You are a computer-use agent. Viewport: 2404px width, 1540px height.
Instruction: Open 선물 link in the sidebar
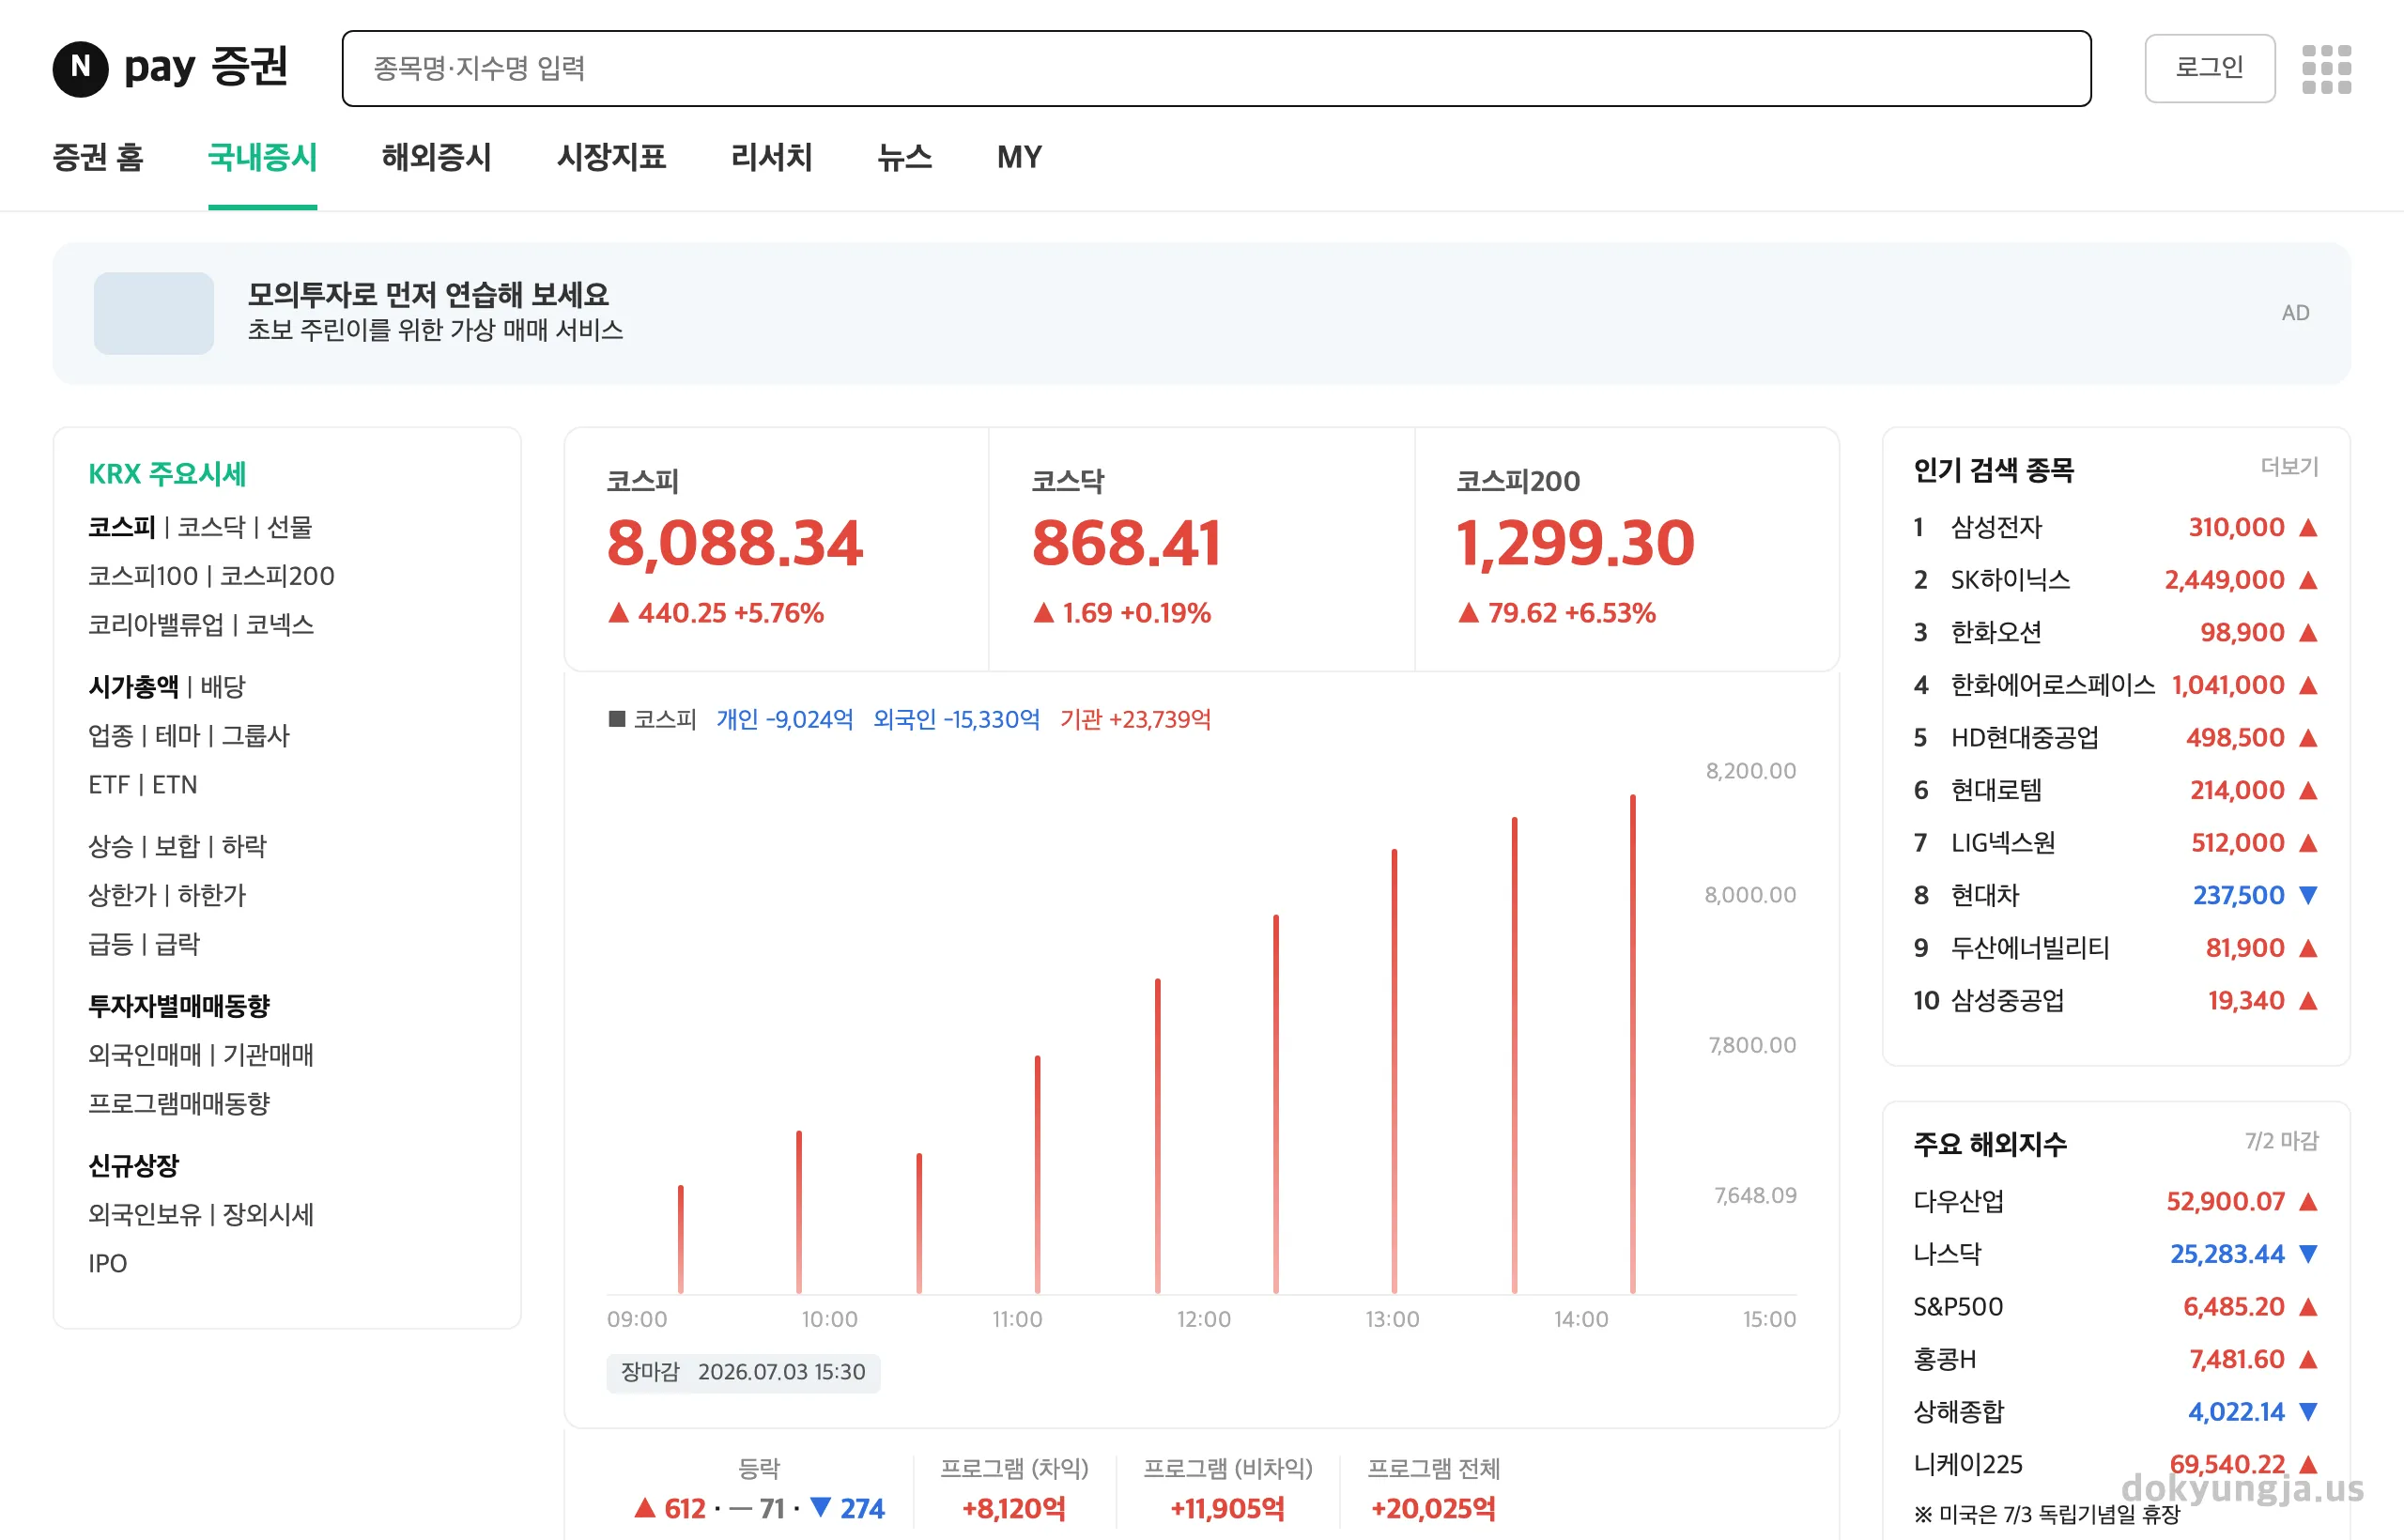click(x=289, y=527)
